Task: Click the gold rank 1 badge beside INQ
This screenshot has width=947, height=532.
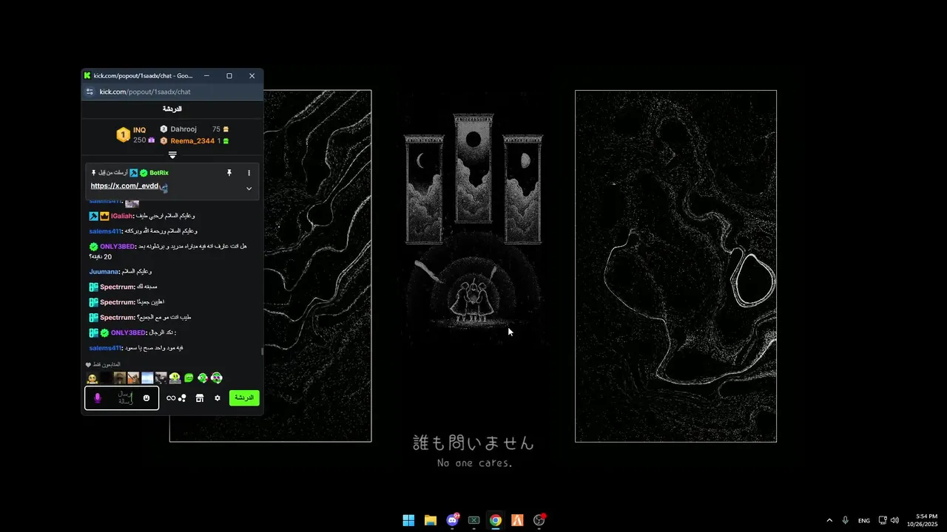Action: 124,135
